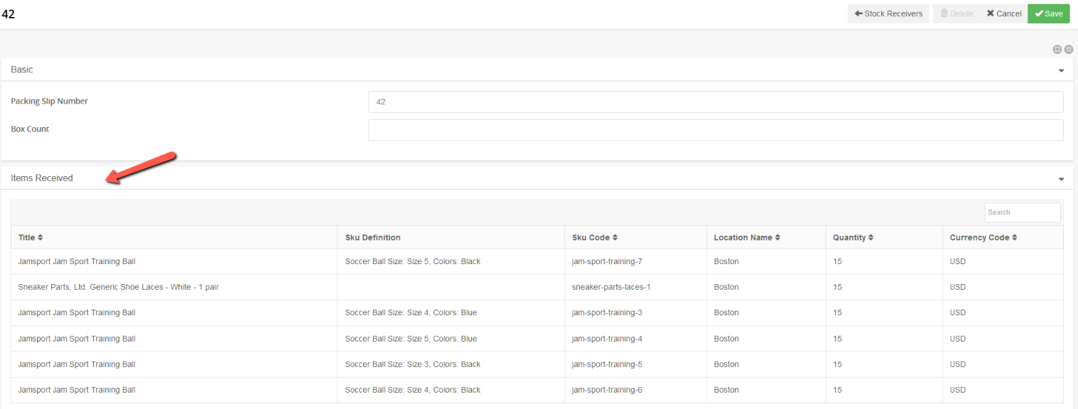Sort by Sku Code column arrows
This screenshot has height=409, width=1078.
pos(615,237)
